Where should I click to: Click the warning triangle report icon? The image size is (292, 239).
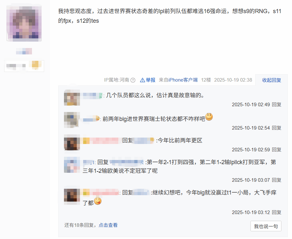(x=142, y=80)
